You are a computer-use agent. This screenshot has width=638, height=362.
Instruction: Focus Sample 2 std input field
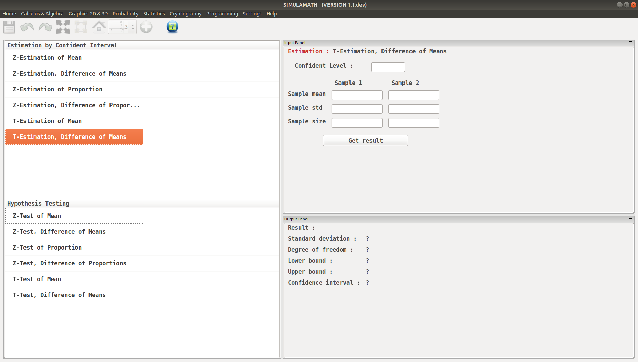(414, 109)
